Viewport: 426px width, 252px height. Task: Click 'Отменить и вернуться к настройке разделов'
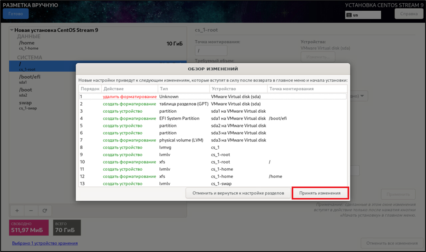tap(238, 193)
